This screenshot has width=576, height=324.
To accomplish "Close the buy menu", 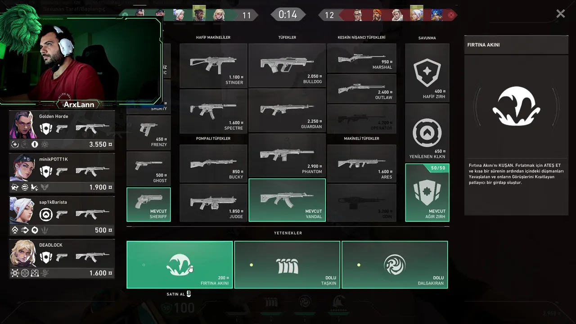I will 560,14.
